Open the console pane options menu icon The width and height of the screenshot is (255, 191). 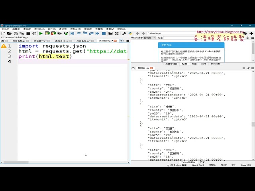coord(253,68)
